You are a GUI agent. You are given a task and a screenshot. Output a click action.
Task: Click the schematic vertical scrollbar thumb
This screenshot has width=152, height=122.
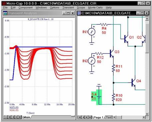click(147, 38)
